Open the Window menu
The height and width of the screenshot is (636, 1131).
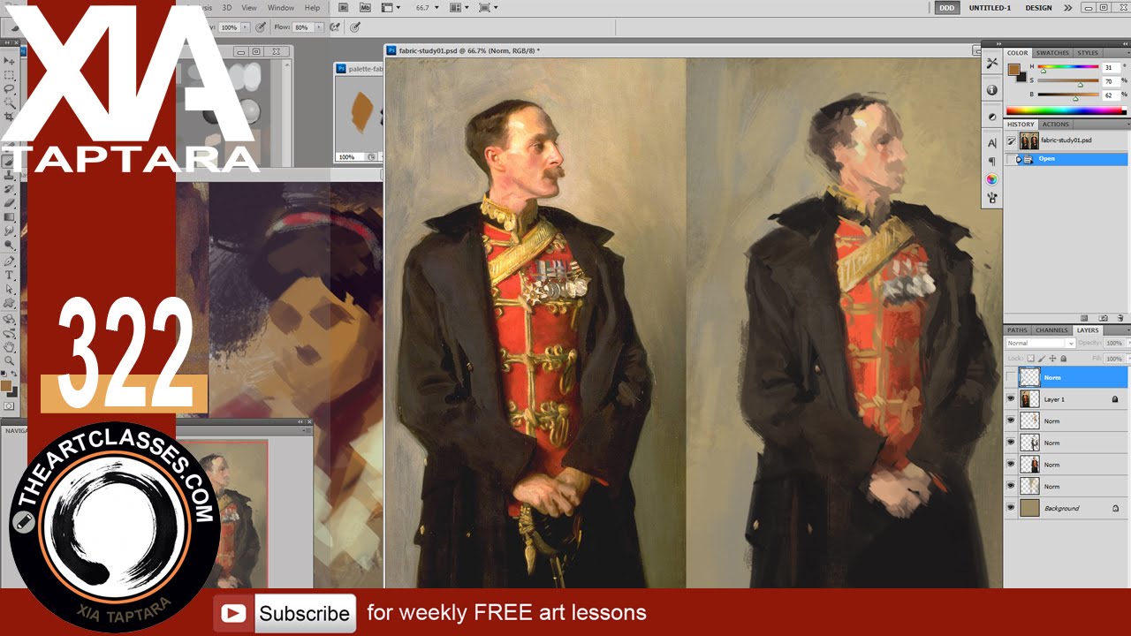281,7
